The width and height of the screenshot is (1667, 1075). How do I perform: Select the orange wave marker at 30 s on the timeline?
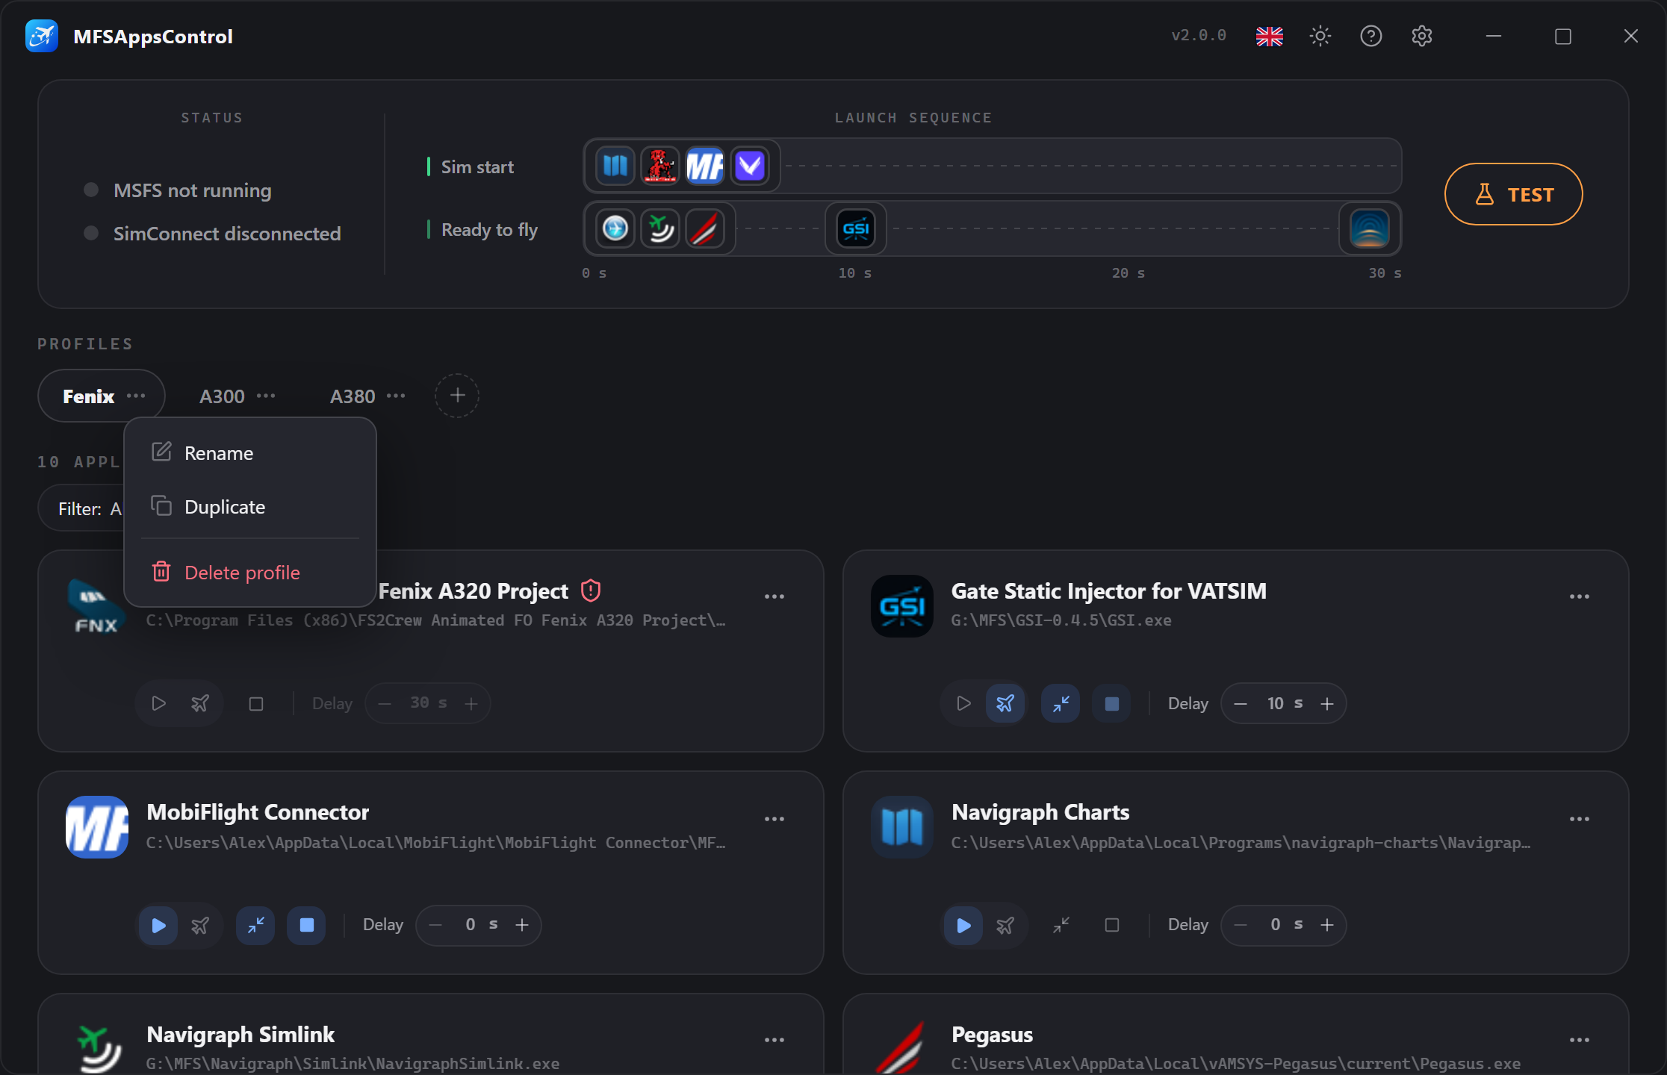pyautogui.click(x=1370, y=228)
